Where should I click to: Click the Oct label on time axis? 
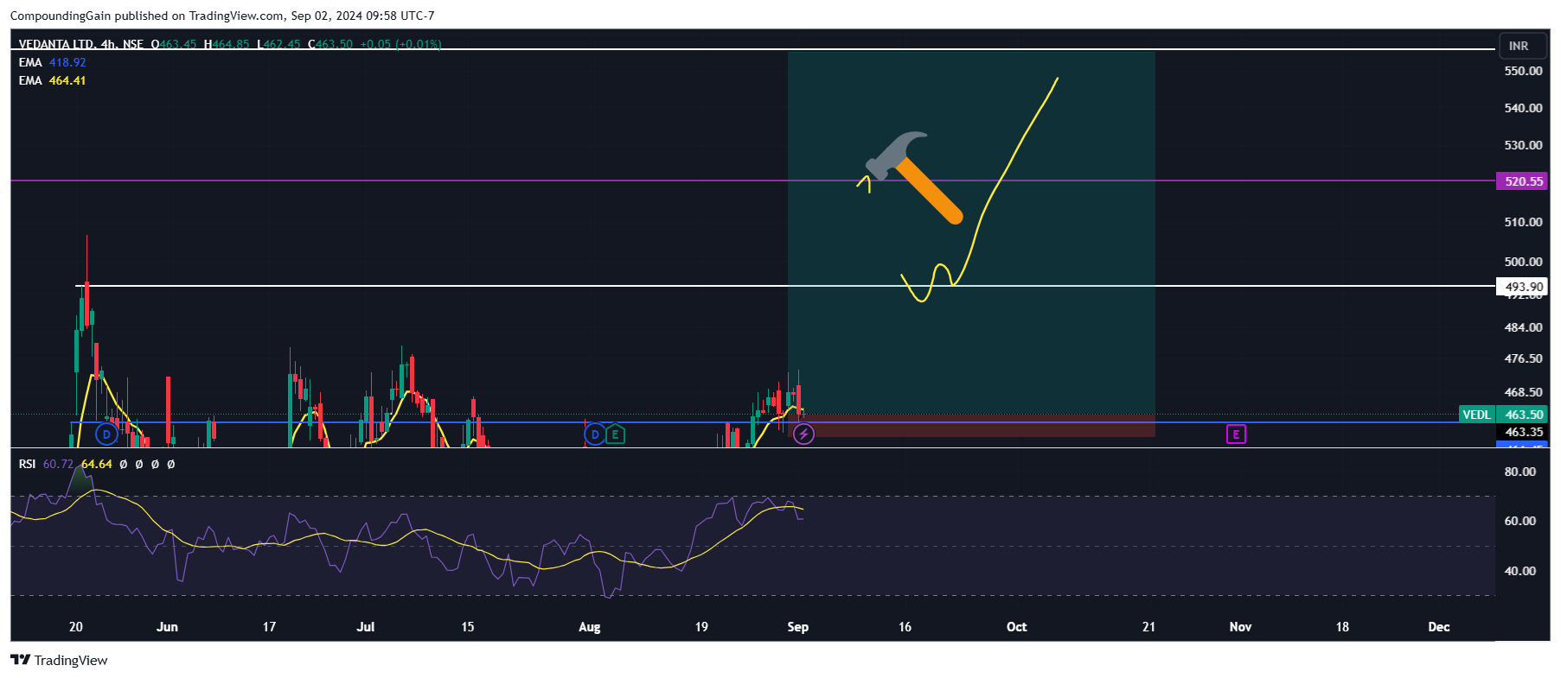1017,627
